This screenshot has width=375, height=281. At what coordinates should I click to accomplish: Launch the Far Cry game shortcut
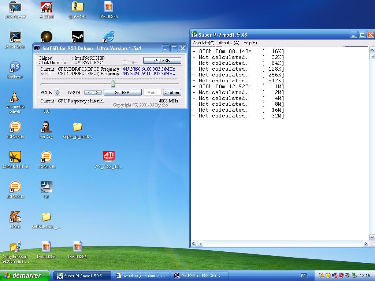coord(46,130)
